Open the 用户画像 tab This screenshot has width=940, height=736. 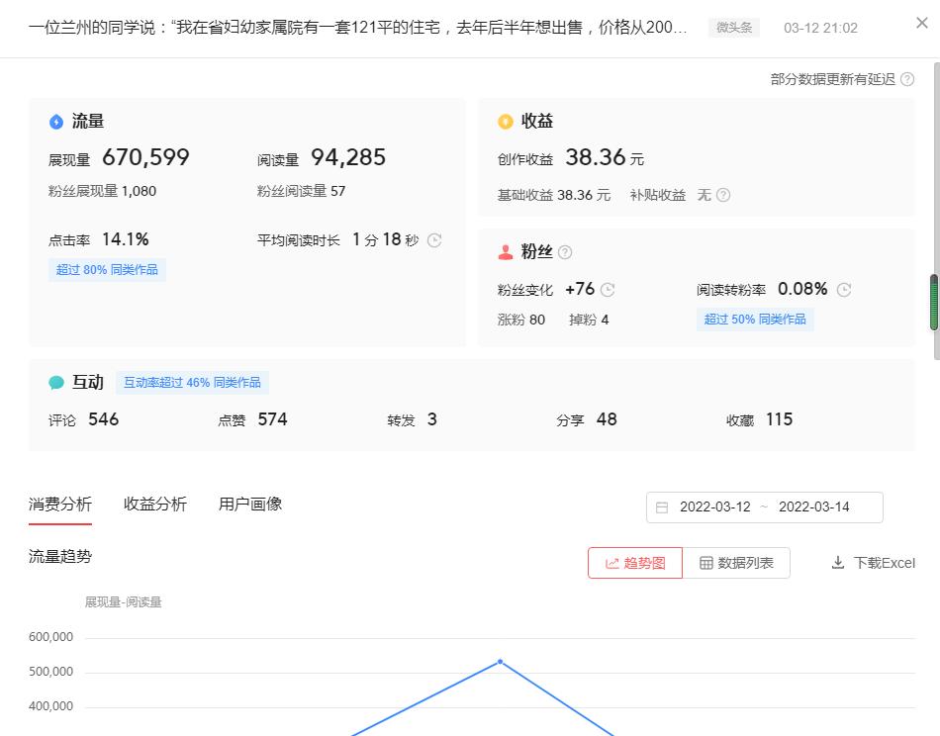pos(248,503)
